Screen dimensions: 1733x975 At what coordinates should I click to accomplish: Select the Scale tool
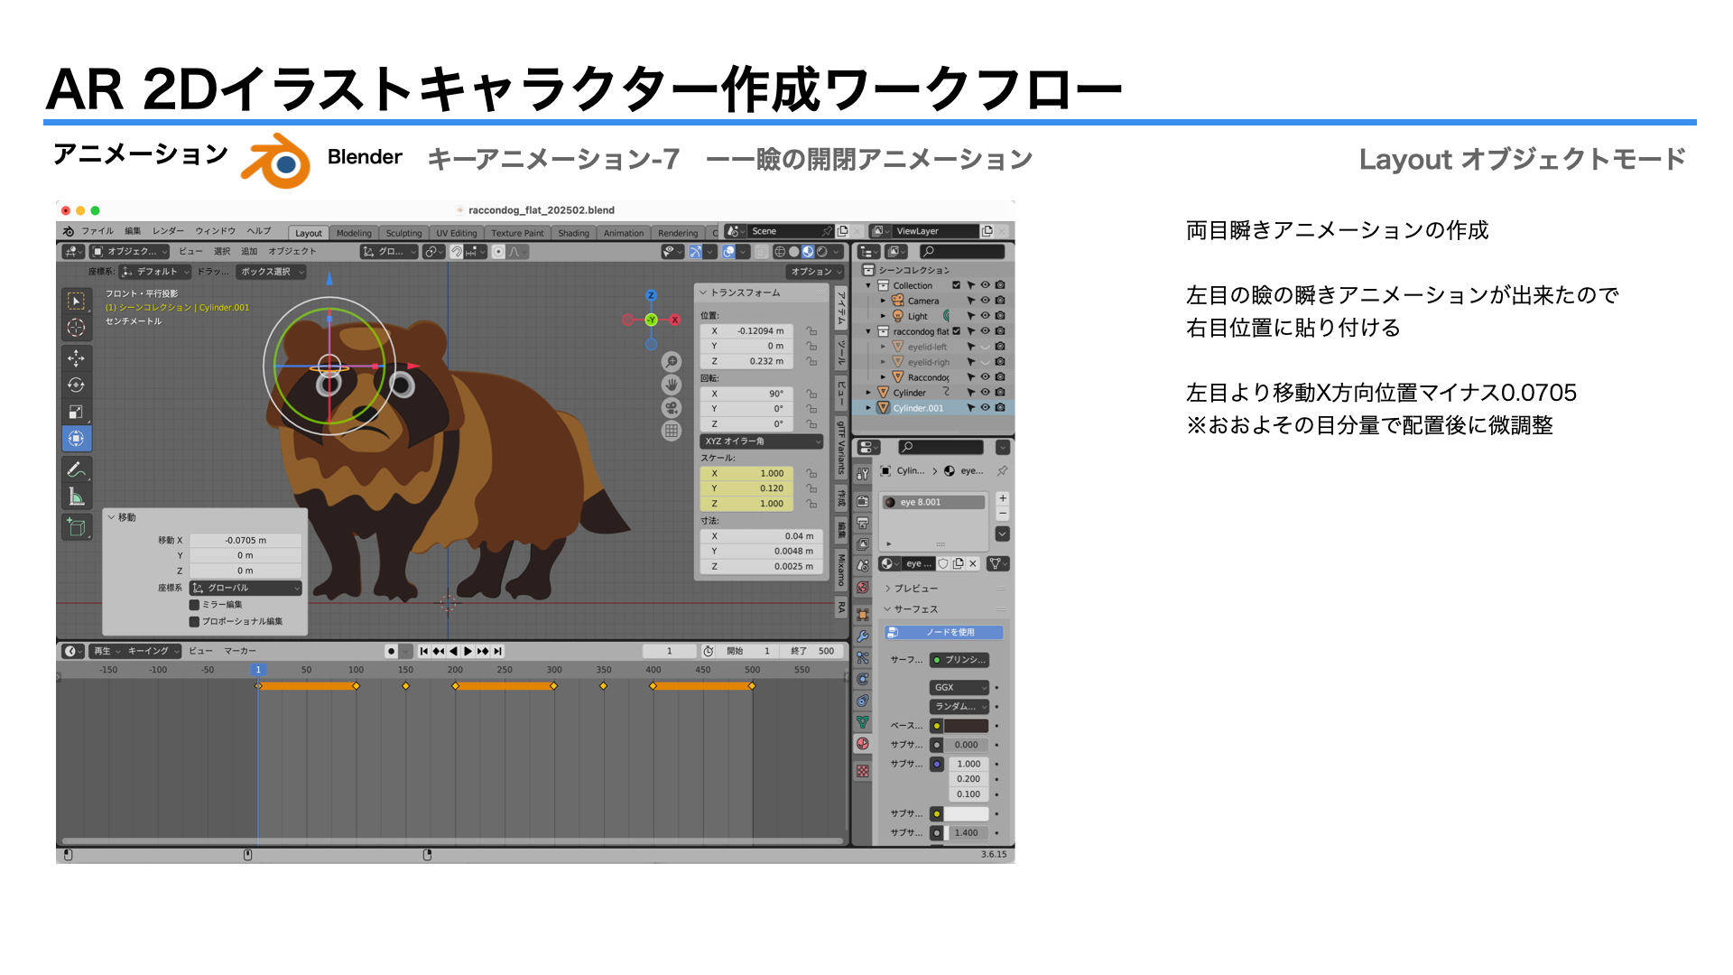76,412
